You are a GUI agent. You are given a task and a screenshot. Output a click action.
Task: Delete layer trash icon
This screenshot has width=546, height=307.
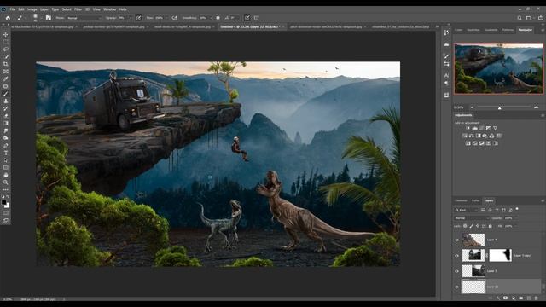click(536, 298)
